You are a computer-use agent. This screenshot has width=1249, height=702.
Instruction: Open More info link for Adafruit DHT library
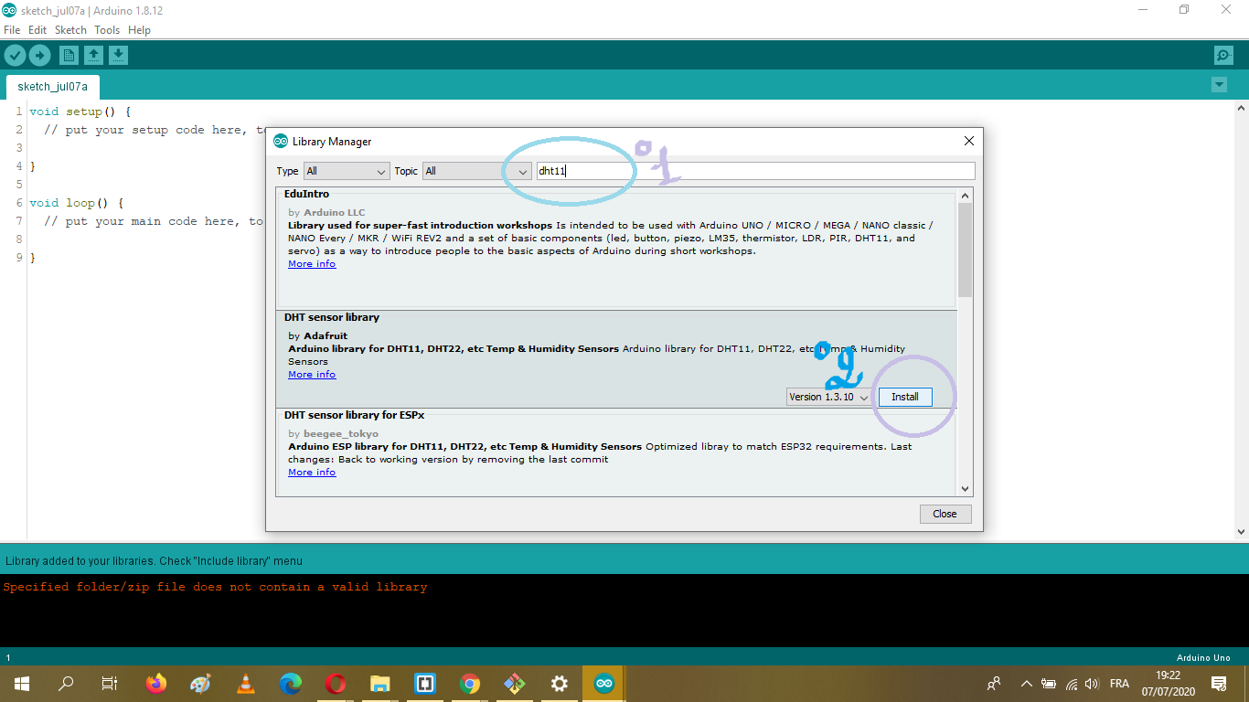click(312, 375)
